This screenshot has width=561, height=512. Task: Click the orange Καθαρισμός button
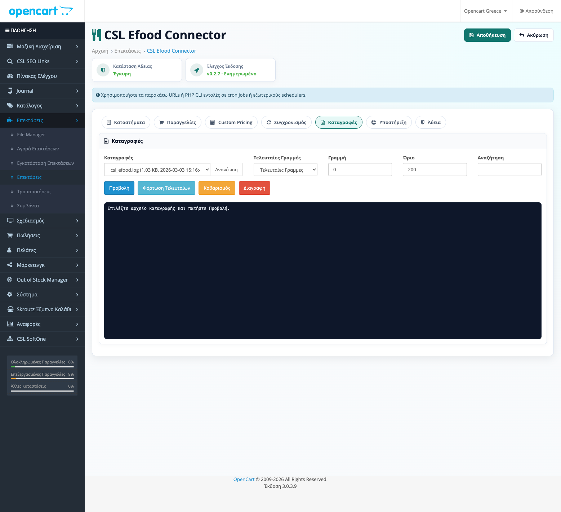(217, 188)
